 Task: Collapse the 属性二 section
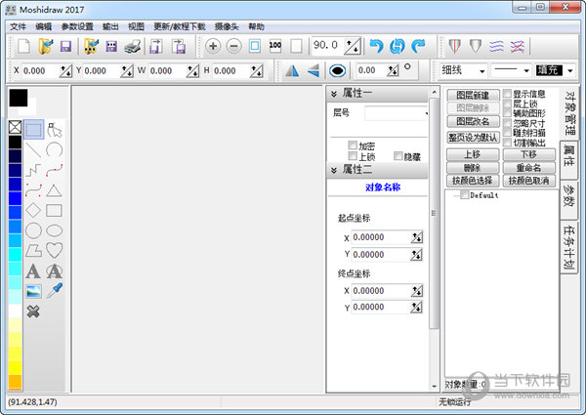(335, 170)
